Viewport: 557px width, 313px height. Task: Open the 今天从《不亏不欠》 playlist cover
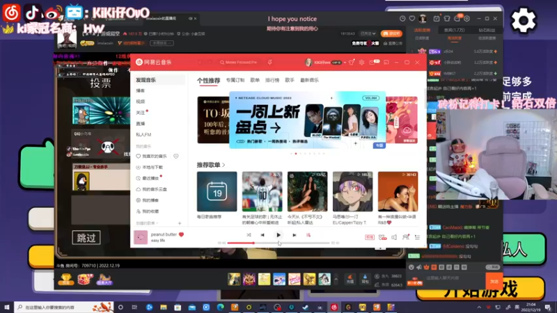307,192
